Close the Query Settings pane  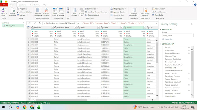point(192,24)
